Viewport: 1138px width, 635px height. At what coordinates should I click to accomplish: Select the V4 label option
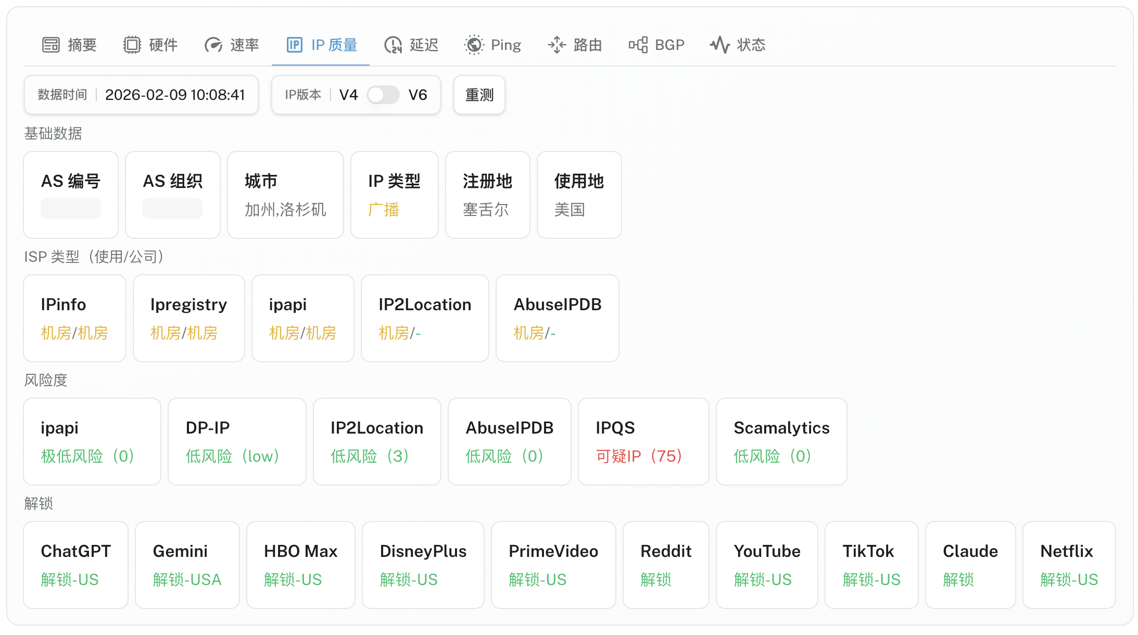[x=348, y=95]
